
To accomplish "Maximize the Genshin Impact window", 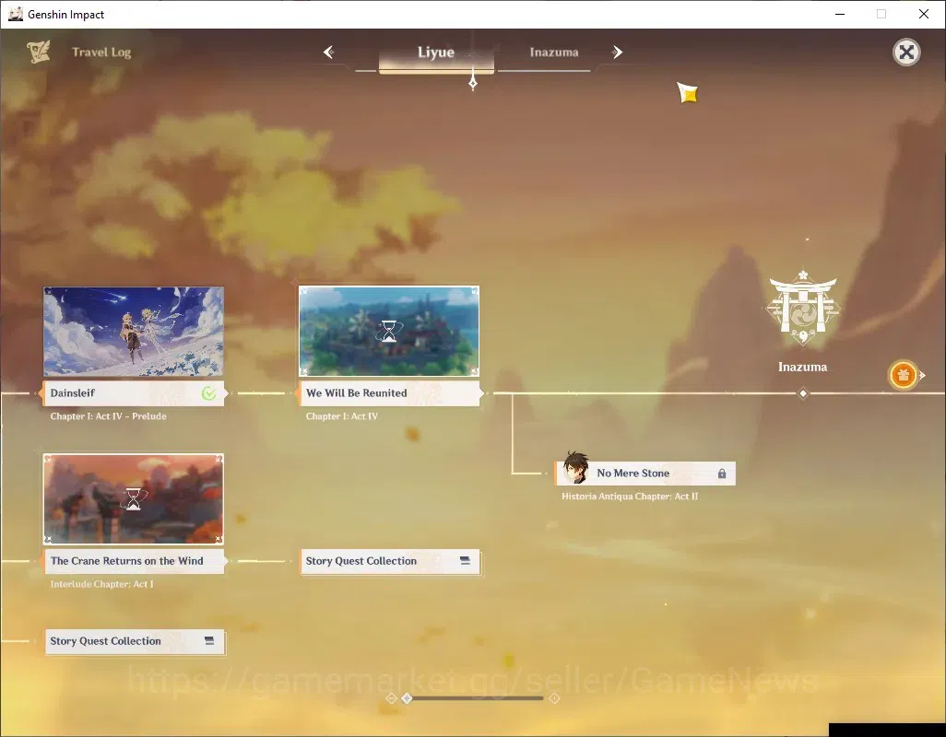I will 881,14.
